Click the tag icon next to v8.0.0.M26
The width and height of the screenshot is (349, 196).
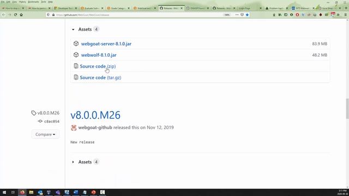pos(34,113)
